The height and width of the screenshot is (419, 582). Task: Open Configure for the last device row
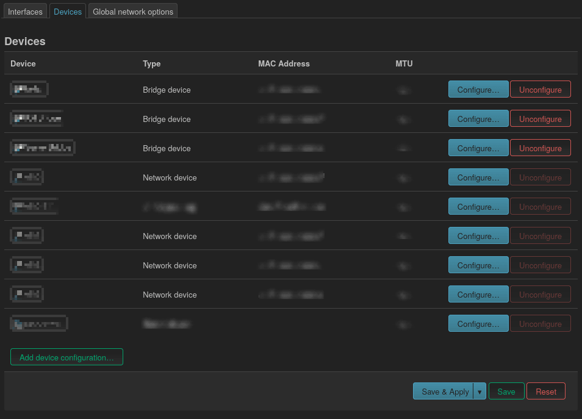tap(478, 324)
